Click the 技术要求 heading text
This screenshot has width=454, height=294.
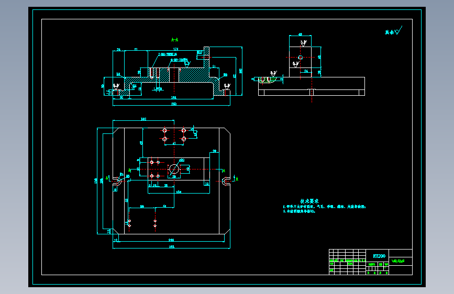[x=309, y=201]
